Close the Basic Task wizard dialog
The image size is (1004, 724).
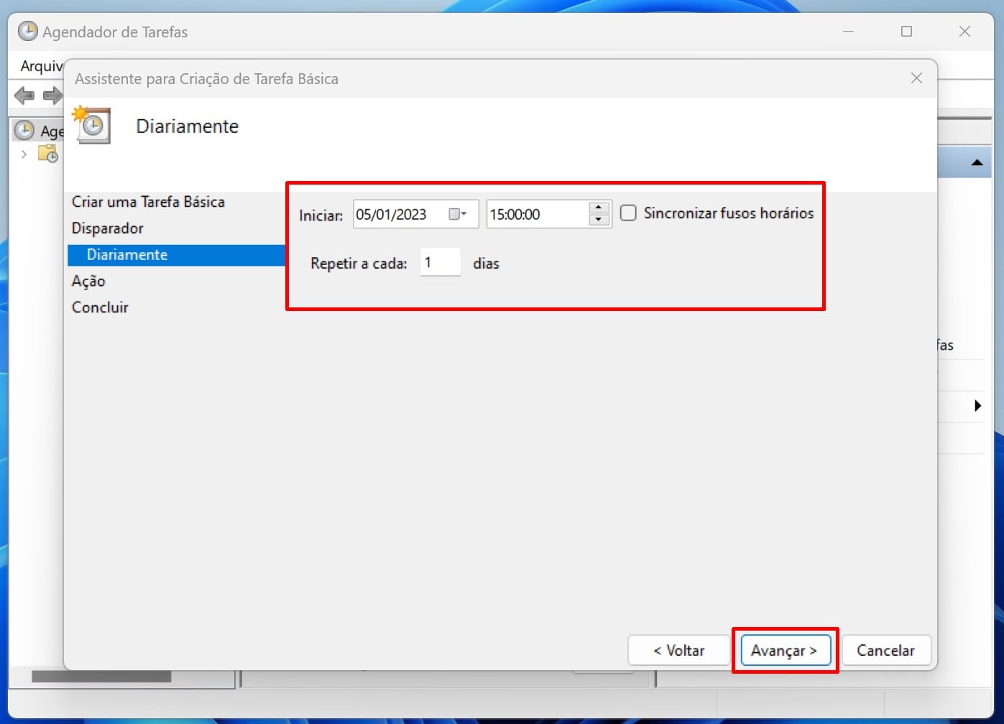tap(916, 78)
